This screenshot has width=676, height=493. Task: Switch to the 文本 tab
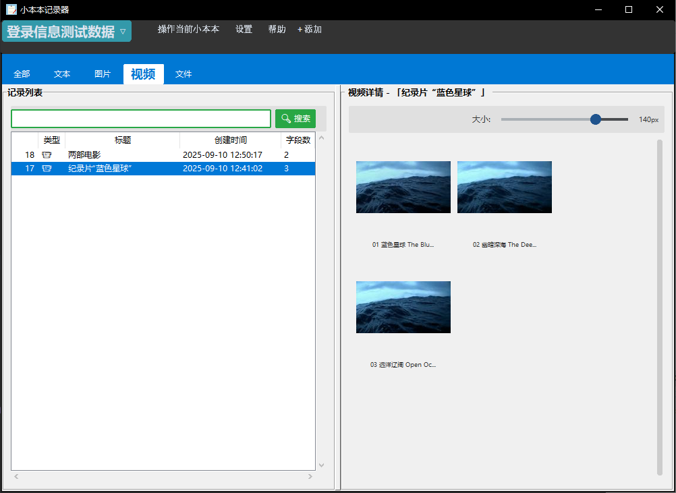62,74
